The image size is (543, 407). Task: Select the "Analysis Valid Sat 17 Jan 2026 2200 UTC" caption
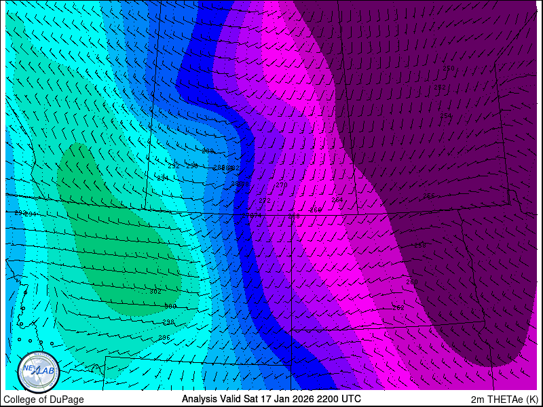pyautogui.click(x=271, y=398)
